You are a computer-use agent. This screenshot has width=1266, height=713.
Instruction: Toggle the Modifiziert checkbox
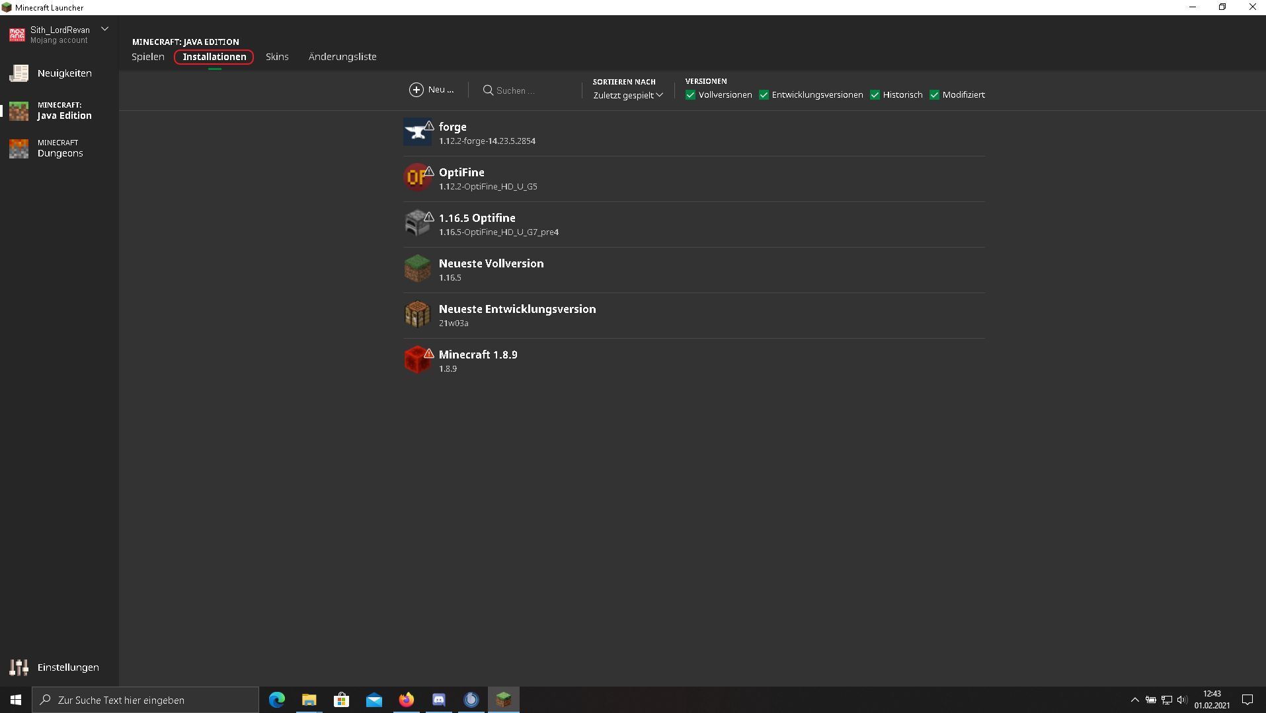[x=934, y=95]
